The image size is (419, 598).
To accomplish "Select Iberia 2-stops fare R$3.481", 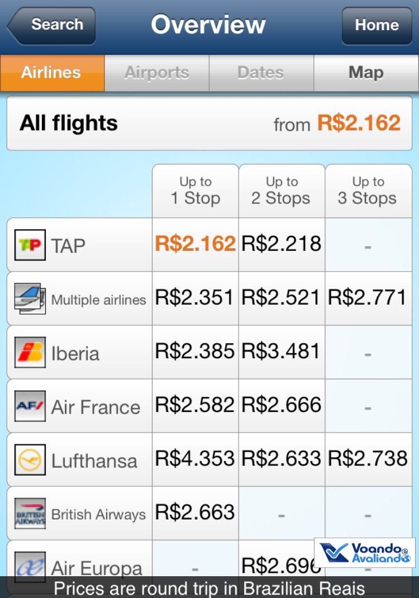I will point(282,352).
